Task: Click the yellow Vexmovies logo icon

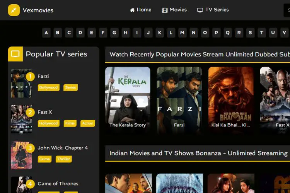Action: (14, 10)
